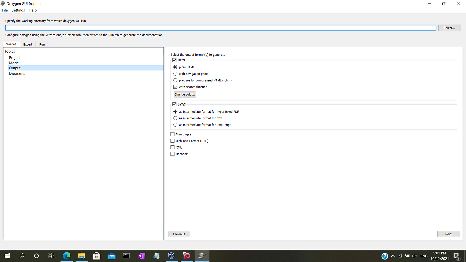Click the blue Get Help tray icon
The height and width of the screenshot is (262, 466).
point(385,256)
